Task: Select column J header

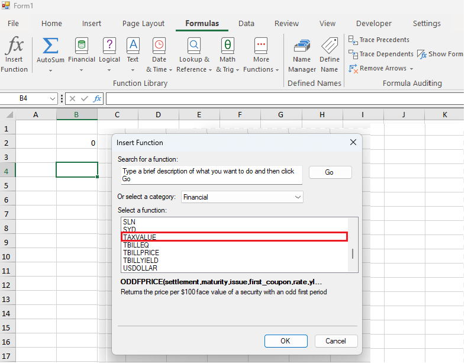Action: coord(404,115)
